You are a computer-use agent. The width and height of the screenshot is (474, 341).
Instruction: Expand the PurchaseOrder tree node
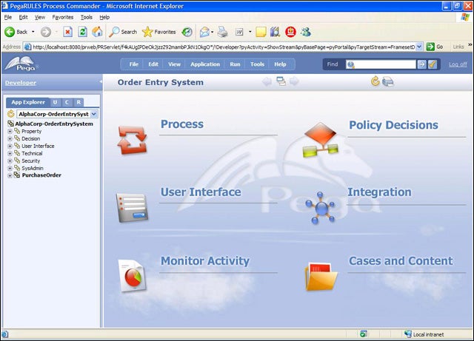(x=10, y=175)
